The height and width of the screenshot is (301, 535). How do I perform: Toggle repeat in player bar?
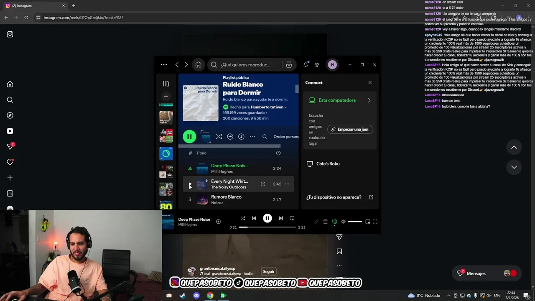tap(292, 218)
